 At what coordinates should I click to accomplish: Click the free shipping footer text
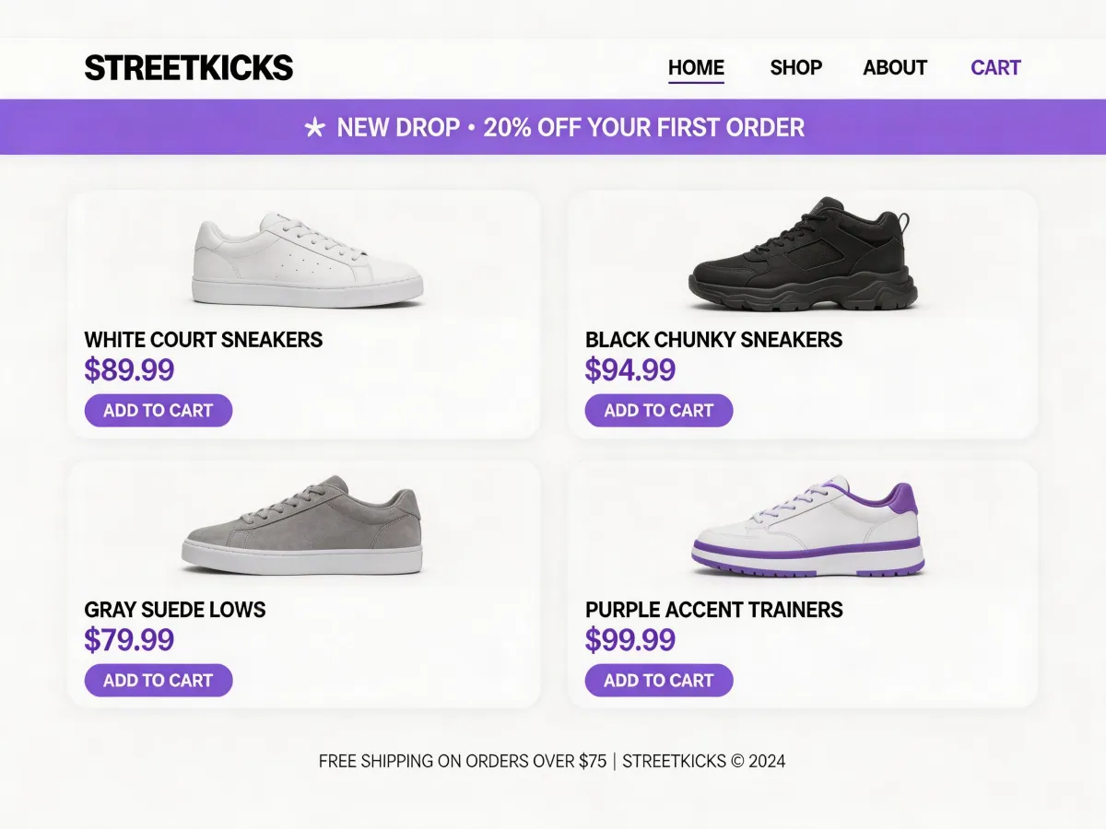click(463, 762)
